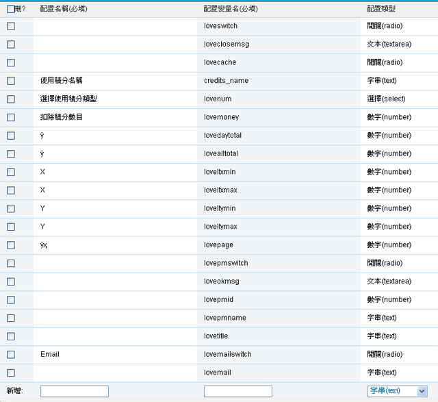The height and width of the screenshot is (402, 438).
Task: Check the box for lovepmid row
Action: (11, 300)
